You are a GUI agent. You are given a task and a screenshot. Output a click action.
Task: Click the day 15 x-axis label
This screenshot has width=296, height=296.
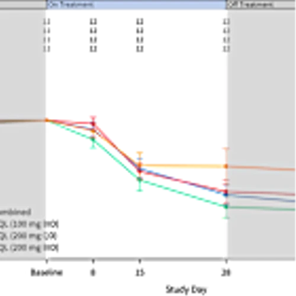click(140, 273)
